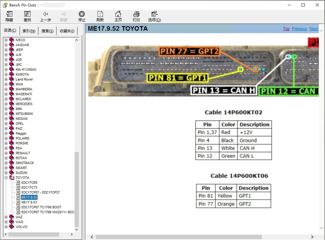Click the open TOYOTA book icon
Viewport: 325px width, 240px height.
(12, 178)
